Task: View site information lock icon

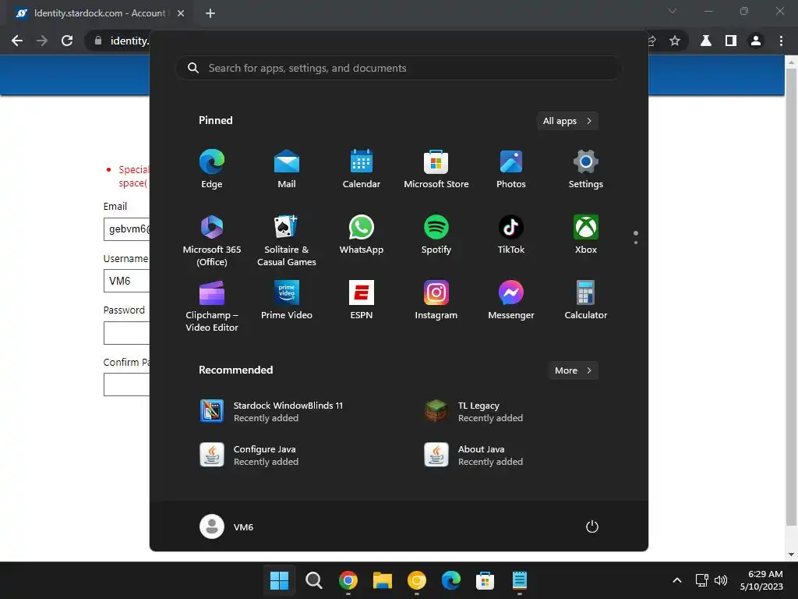Action: [x=98, y=41]
